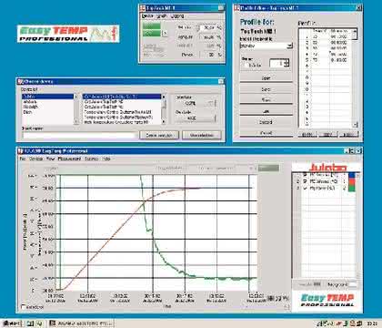The image size is (382, 328).
Task: Click Insert name field in Choose device
Action: click(x=79, y=135)
